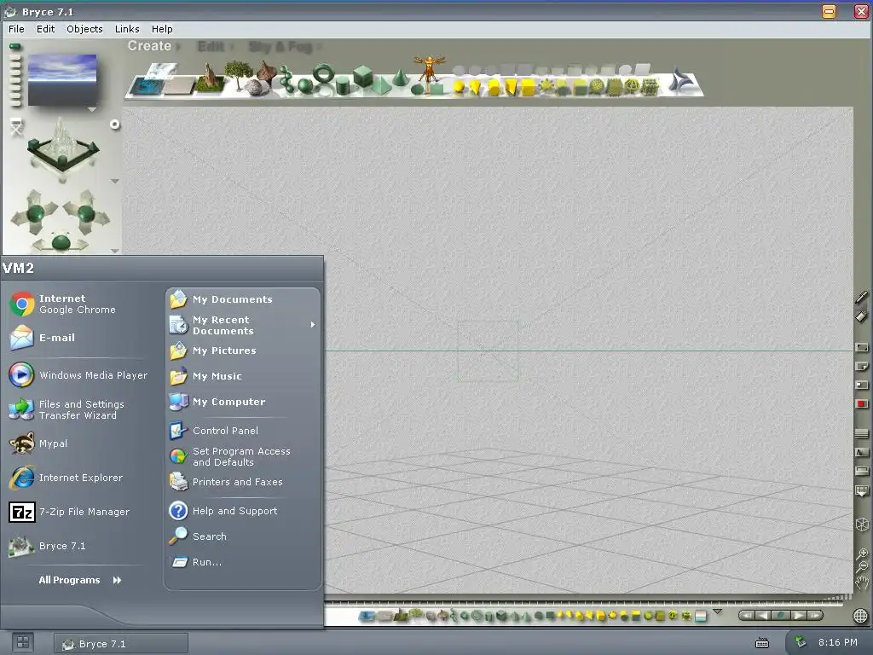Open the Sky & Fog palette tab
Image resolution: width=873 pixels, height=655 pixels.
pos(280,47)
